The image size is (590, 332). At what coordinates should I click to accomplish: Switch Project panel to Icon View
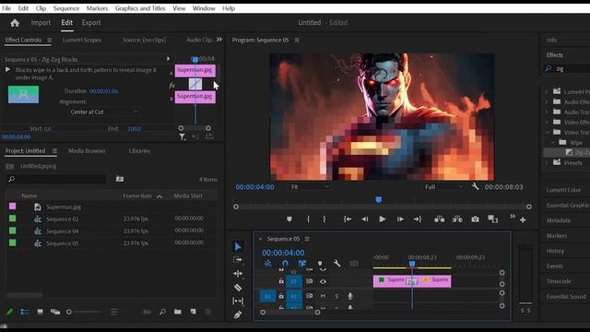[40, 312]
